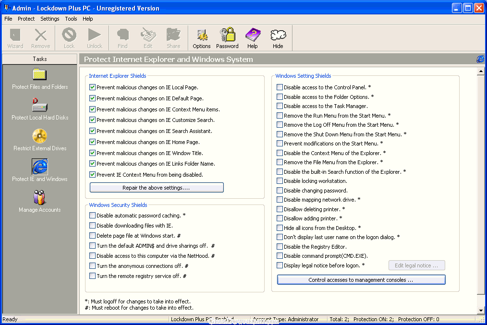Open the Help book icon
Screen dimensions: 487x325
253,38
